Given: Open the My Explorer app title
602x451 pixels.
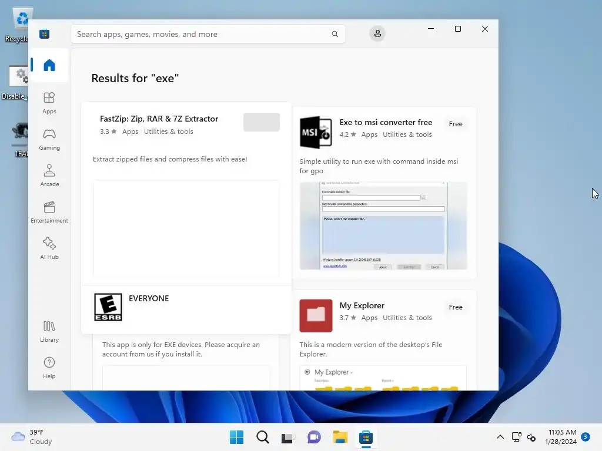Looking at the screenshot, I should [362, 305].
